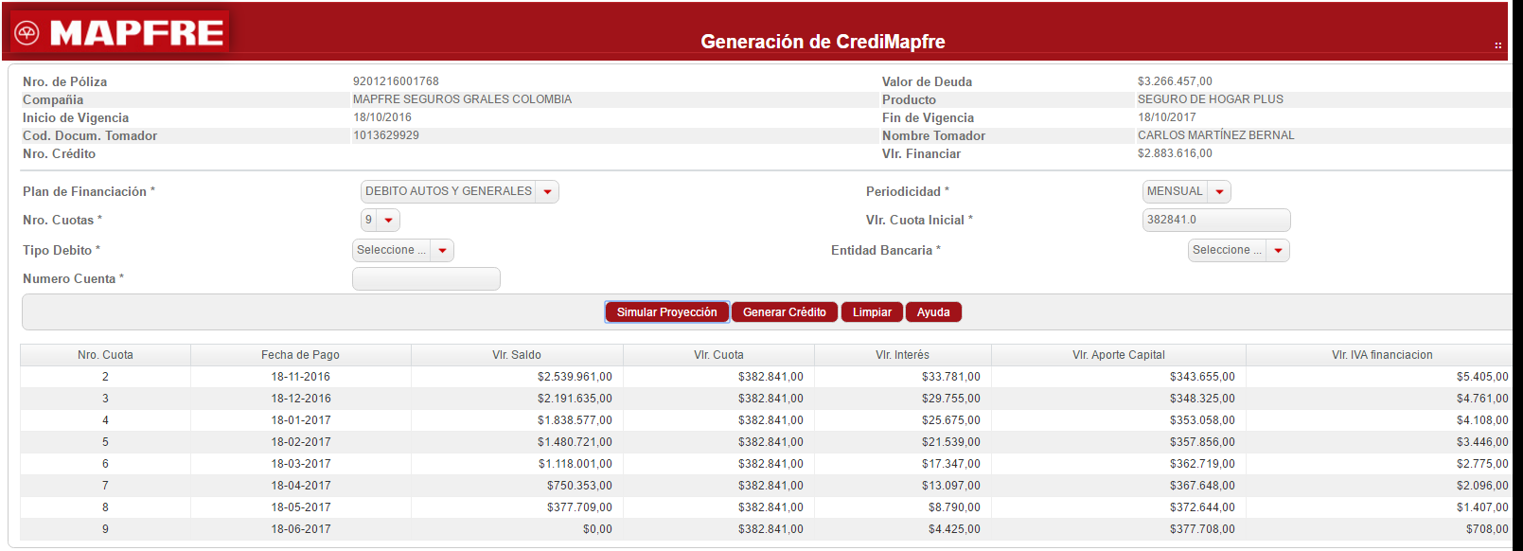
Task: Open the Entidad Bancaria dropdown
Action: tap(1278, 251)
